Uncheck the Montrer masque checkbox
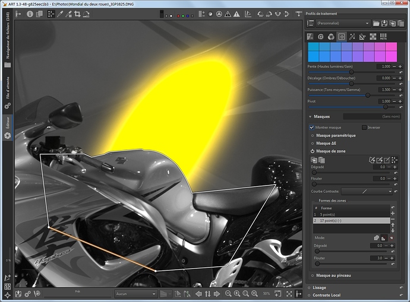Viewport: 410px width, 302px height. point(311,127)
